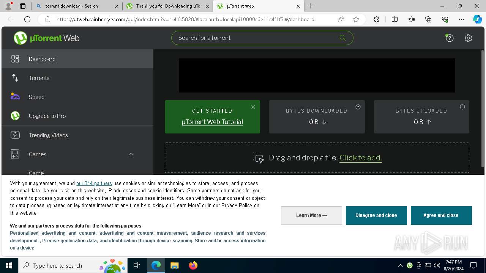Screen dimensions: 486x273
Task: Click the browser refresh button
Action: click(27, 19)
